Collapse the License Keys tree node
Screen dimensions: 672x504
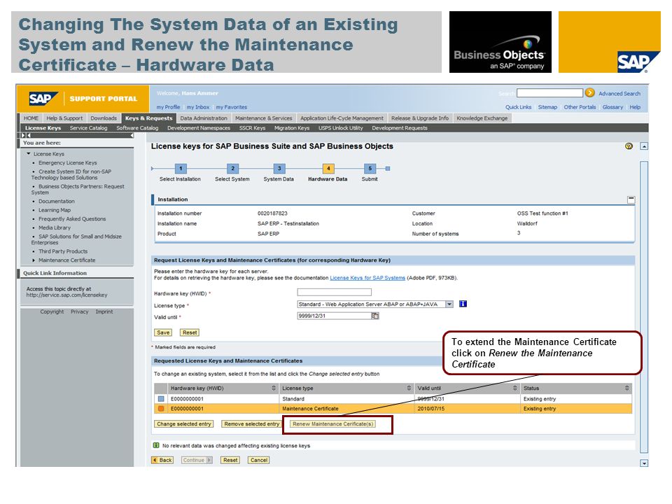pos(29,153)
